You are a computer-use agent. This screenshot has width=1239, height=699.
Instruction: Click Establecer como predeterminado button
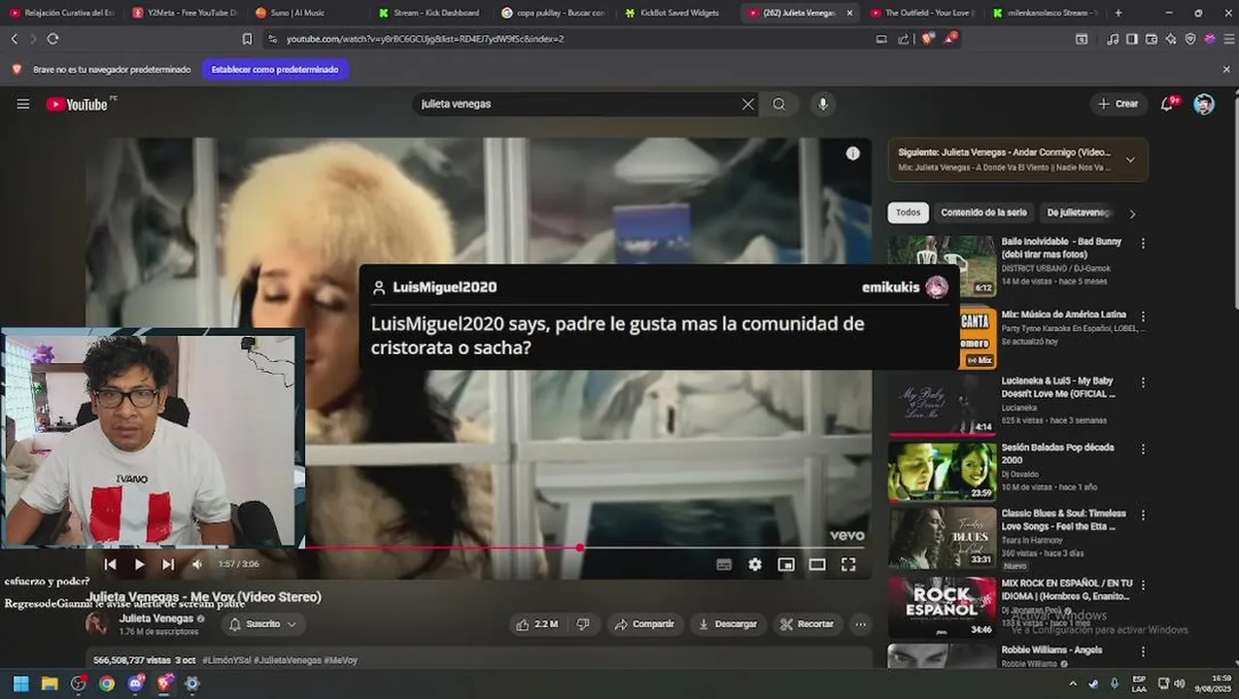point(275,70)
